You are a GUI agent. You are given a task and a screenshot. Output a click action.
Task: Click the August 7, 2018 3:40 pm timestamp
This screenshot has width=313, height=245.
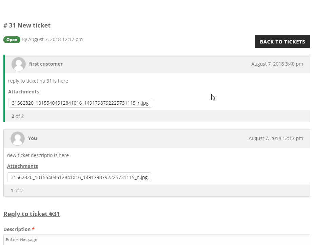[277, 64]
